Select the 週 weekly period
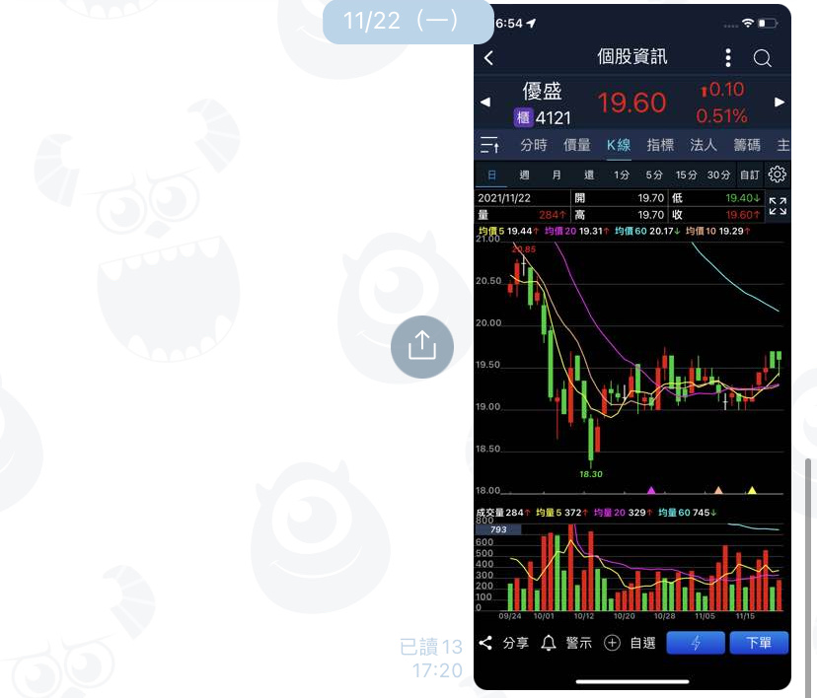 pos(524,174)
